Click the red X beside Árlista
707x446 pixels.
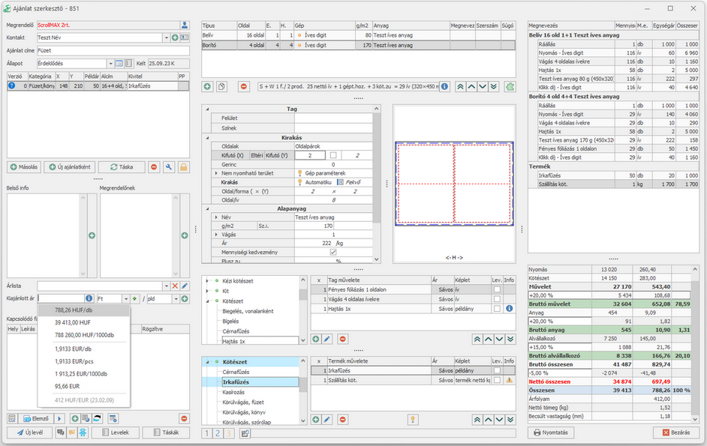(x=175, y=286)
